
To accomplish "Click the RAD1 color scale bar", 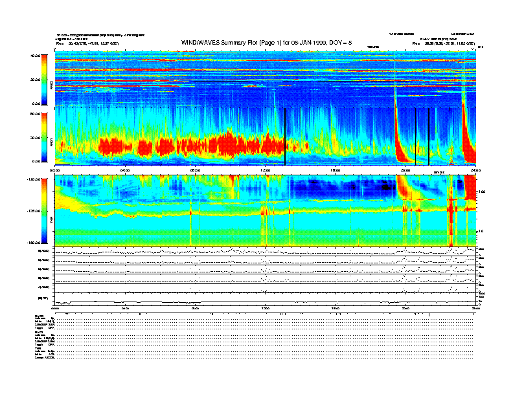I will pyautogui.click(x=44, y=138).
